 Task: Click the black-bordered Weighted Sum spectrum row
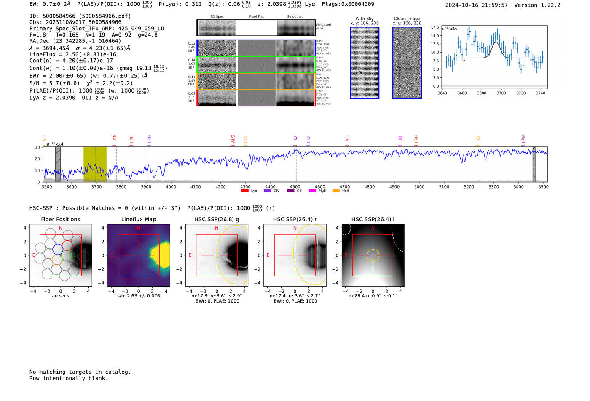click(x=256, y=28)
